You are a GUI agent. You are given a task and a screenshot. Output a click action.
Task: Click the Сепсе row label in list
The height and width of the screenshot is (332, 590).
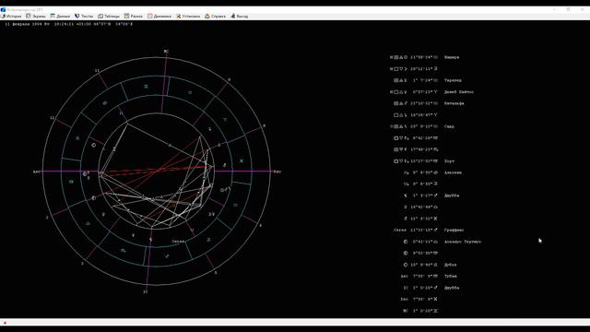click(400, 230)
